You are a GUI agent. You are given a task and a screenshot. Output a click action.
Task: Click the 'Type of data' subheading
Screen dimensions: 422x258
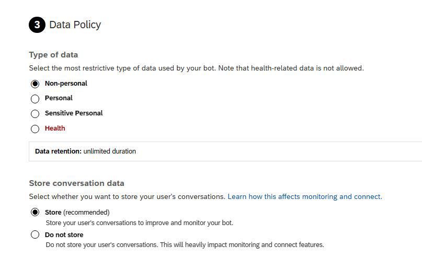pyautogui.click(x=53, y=55)
